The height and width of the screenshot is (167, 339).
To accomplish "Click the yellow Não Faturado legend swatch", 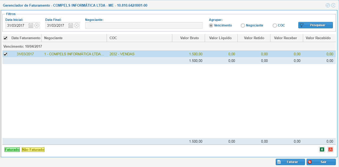I will tap(33, 150).
